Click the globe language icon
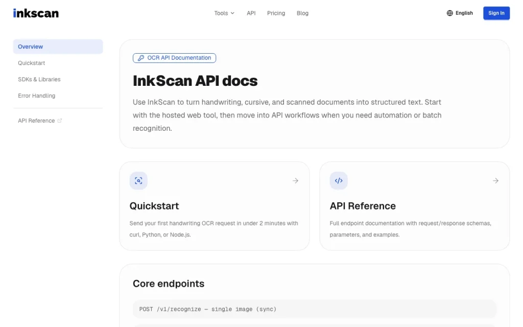 [x=449, y=13]
